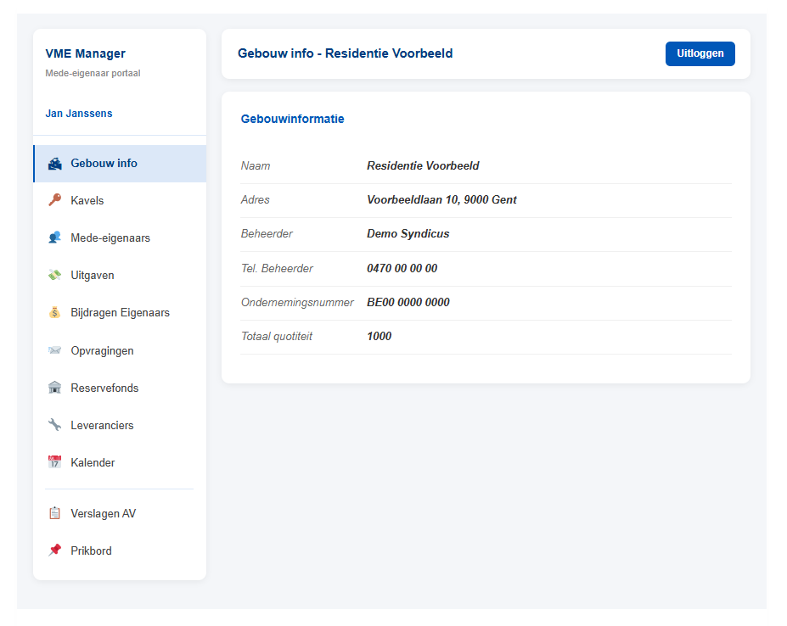Open the Mede-eigenaars section

[x=120, y=238]
